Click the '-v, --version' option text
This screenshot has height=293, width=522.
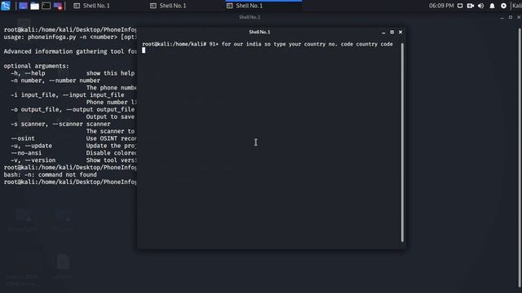pyautogui.click(x=33, y=160)
